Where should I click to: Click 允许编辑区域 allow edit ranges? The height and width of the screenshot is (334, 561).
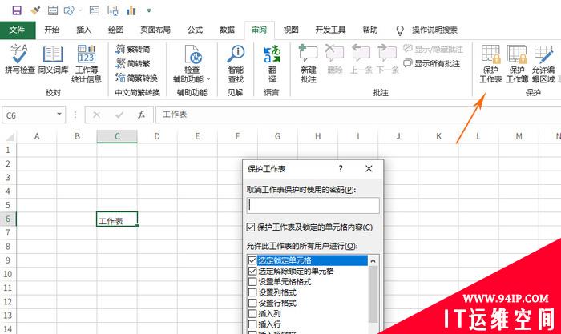pyautogui.click(x=543, y=63)
